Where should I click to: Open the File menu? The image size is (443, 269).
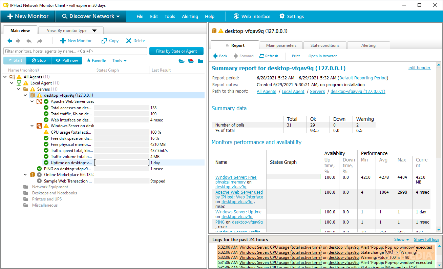(140, 16)
